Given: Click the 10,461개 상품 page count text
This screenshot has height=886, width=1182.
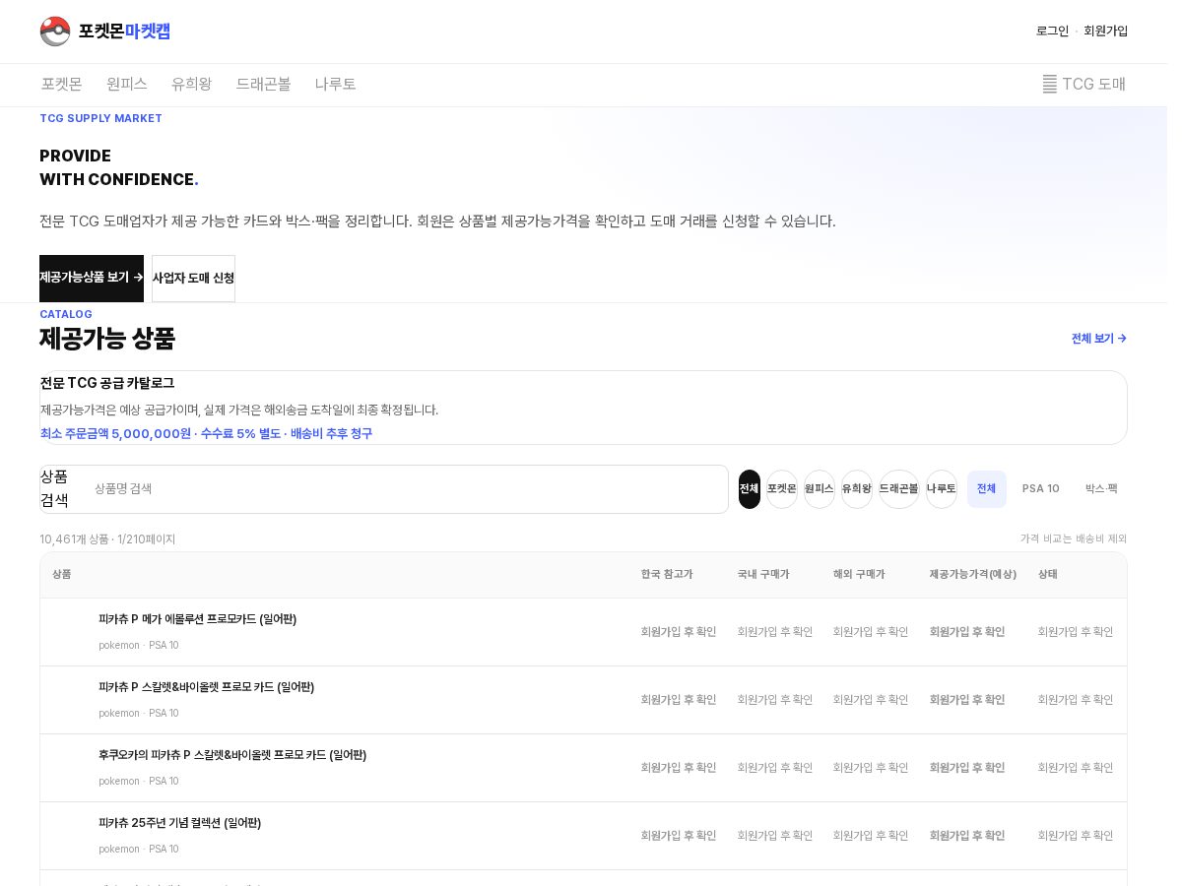Looking at the screenshot, I should pos(107,539).
